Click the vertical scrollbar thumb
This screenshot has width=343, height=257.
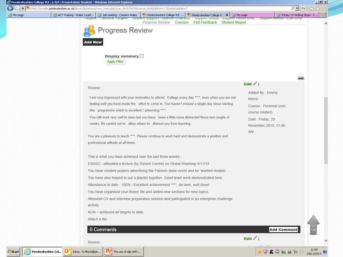click(x=326, y=130)
